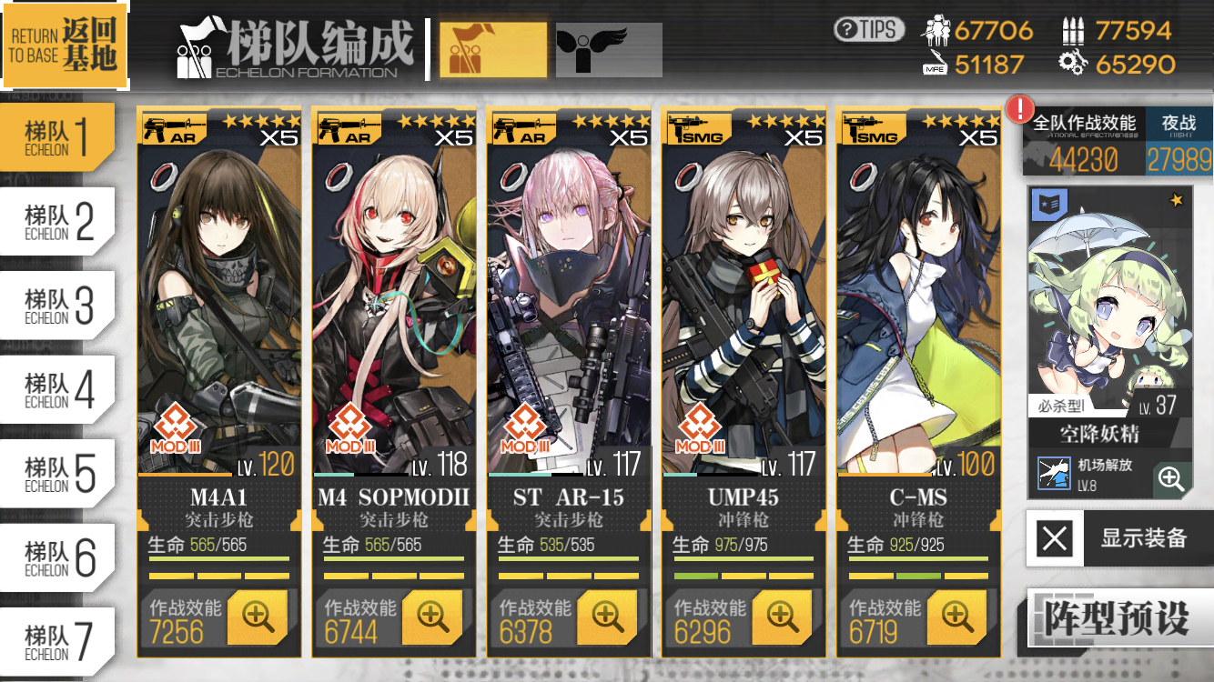The width and height of the screenshot is (1214, 682).
Task: Select Echelon 5 tab
Action: tap(57, 474)
